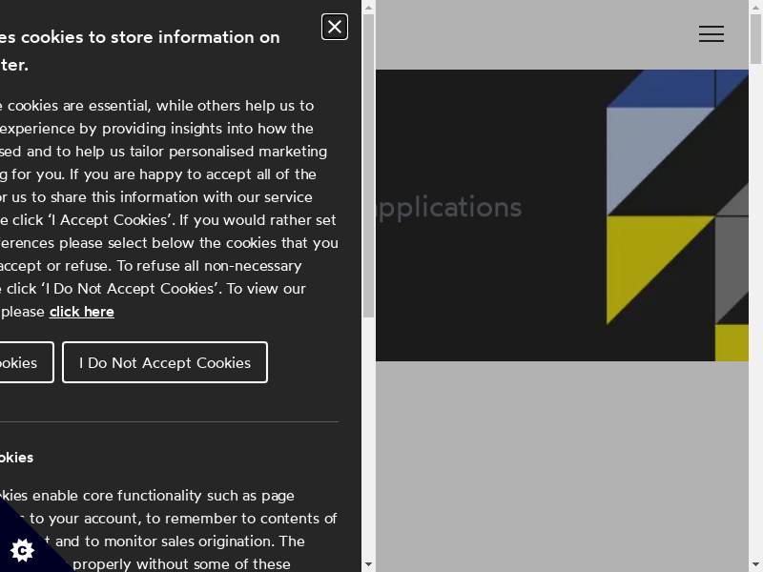Click cookie panel scrollbar up arrow
The image size is (763, 572).
click(368, 8)
